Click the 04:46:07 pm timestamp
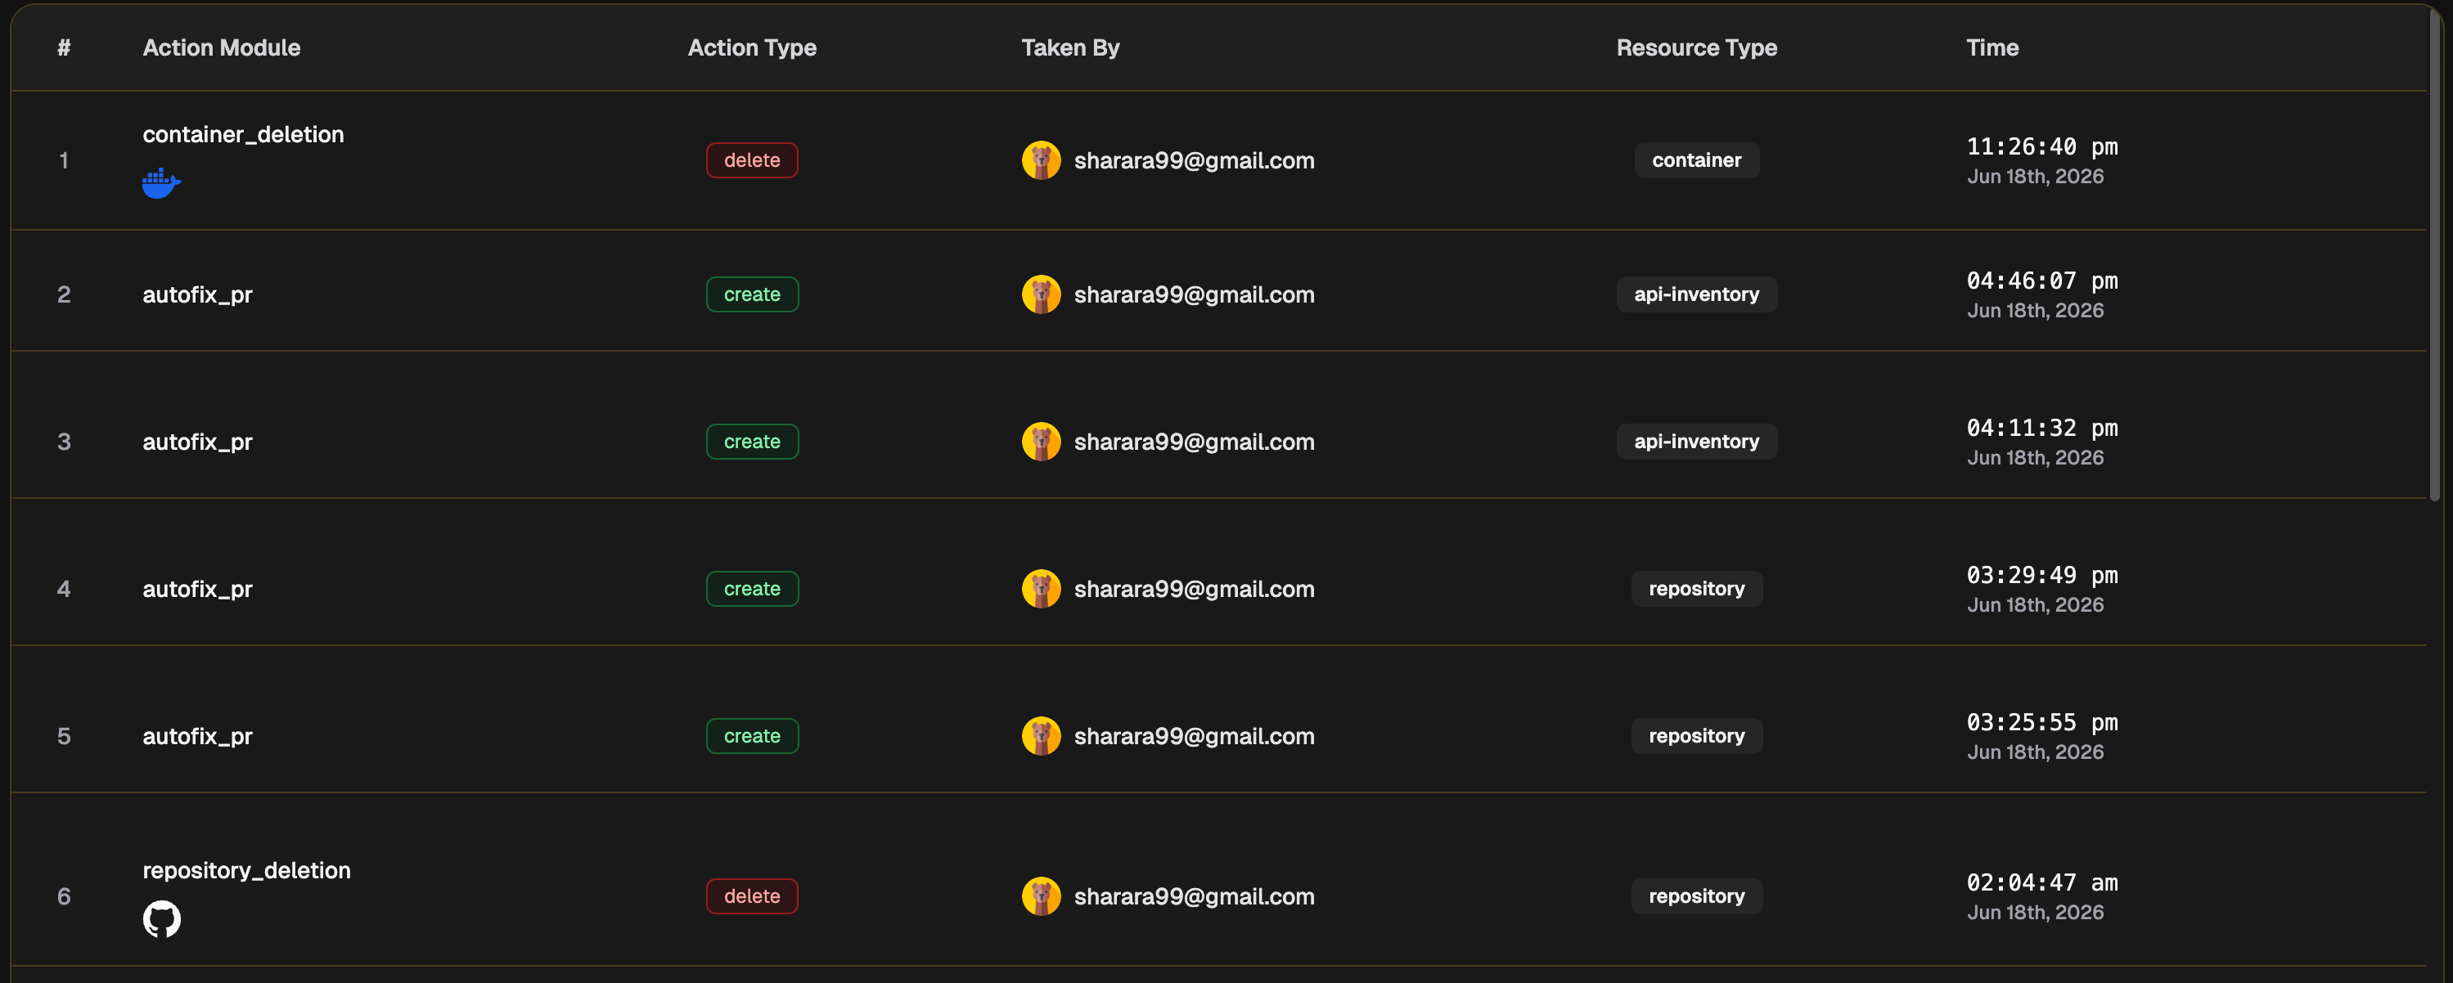This screenshot has width=2453, height=983. tap(2042, 281)
